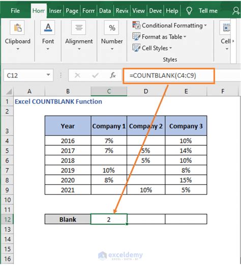Click the 2021 year cell
The width and height of the screenshot is (241, 266).
pyautogui.click(x=68, y=190)
